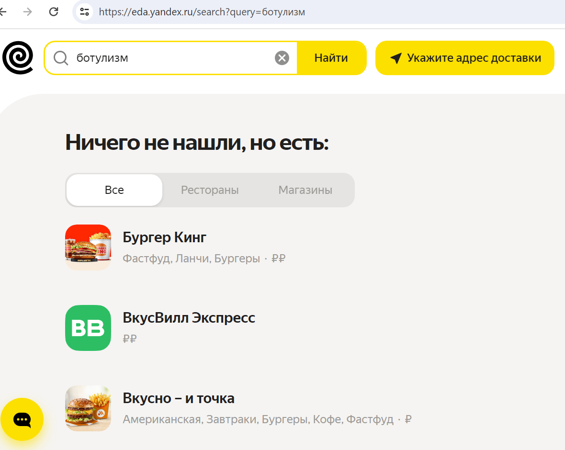Open Бургер Кинг logo thumbnail
This screenshot has width=565, height=450.
tap(88, 247)
